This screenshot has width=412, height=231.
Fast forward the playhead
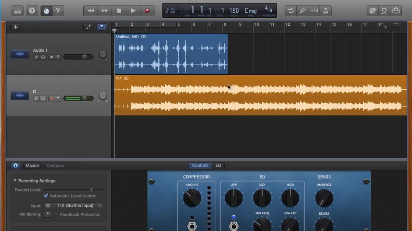(105, 11)
